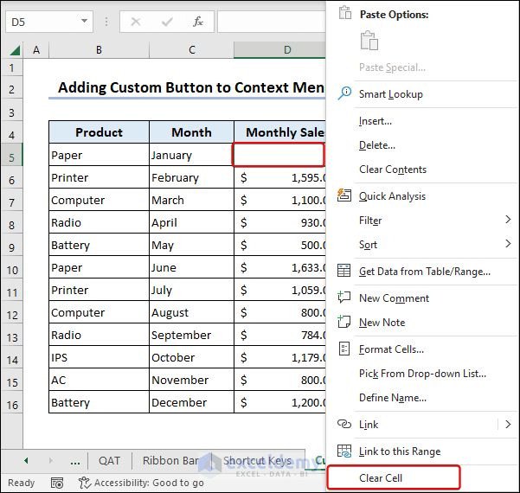Click the Name Box showing D5
The width and height of the screenshot is (520, 493).
click(x=49, y=22)
